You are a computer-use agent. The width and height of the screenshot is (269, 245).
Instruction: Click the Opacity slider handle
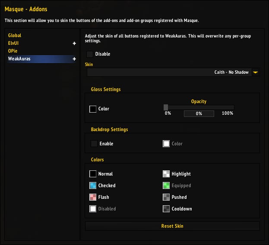pyautogui.click(x=166, y=107)
